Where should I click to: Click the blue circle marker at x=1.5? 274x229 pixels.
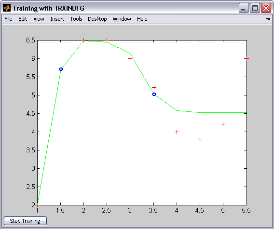pos(61,69)
